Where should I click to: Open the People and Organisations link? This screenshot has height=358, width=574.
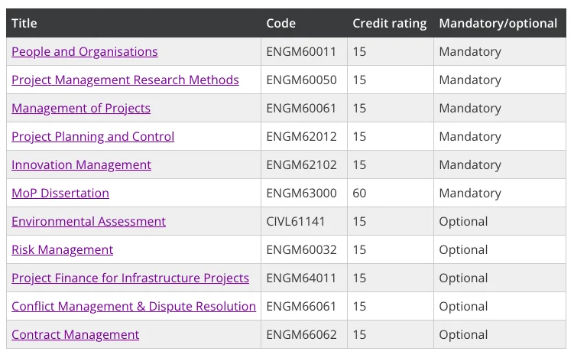click(x=84, y=52)
